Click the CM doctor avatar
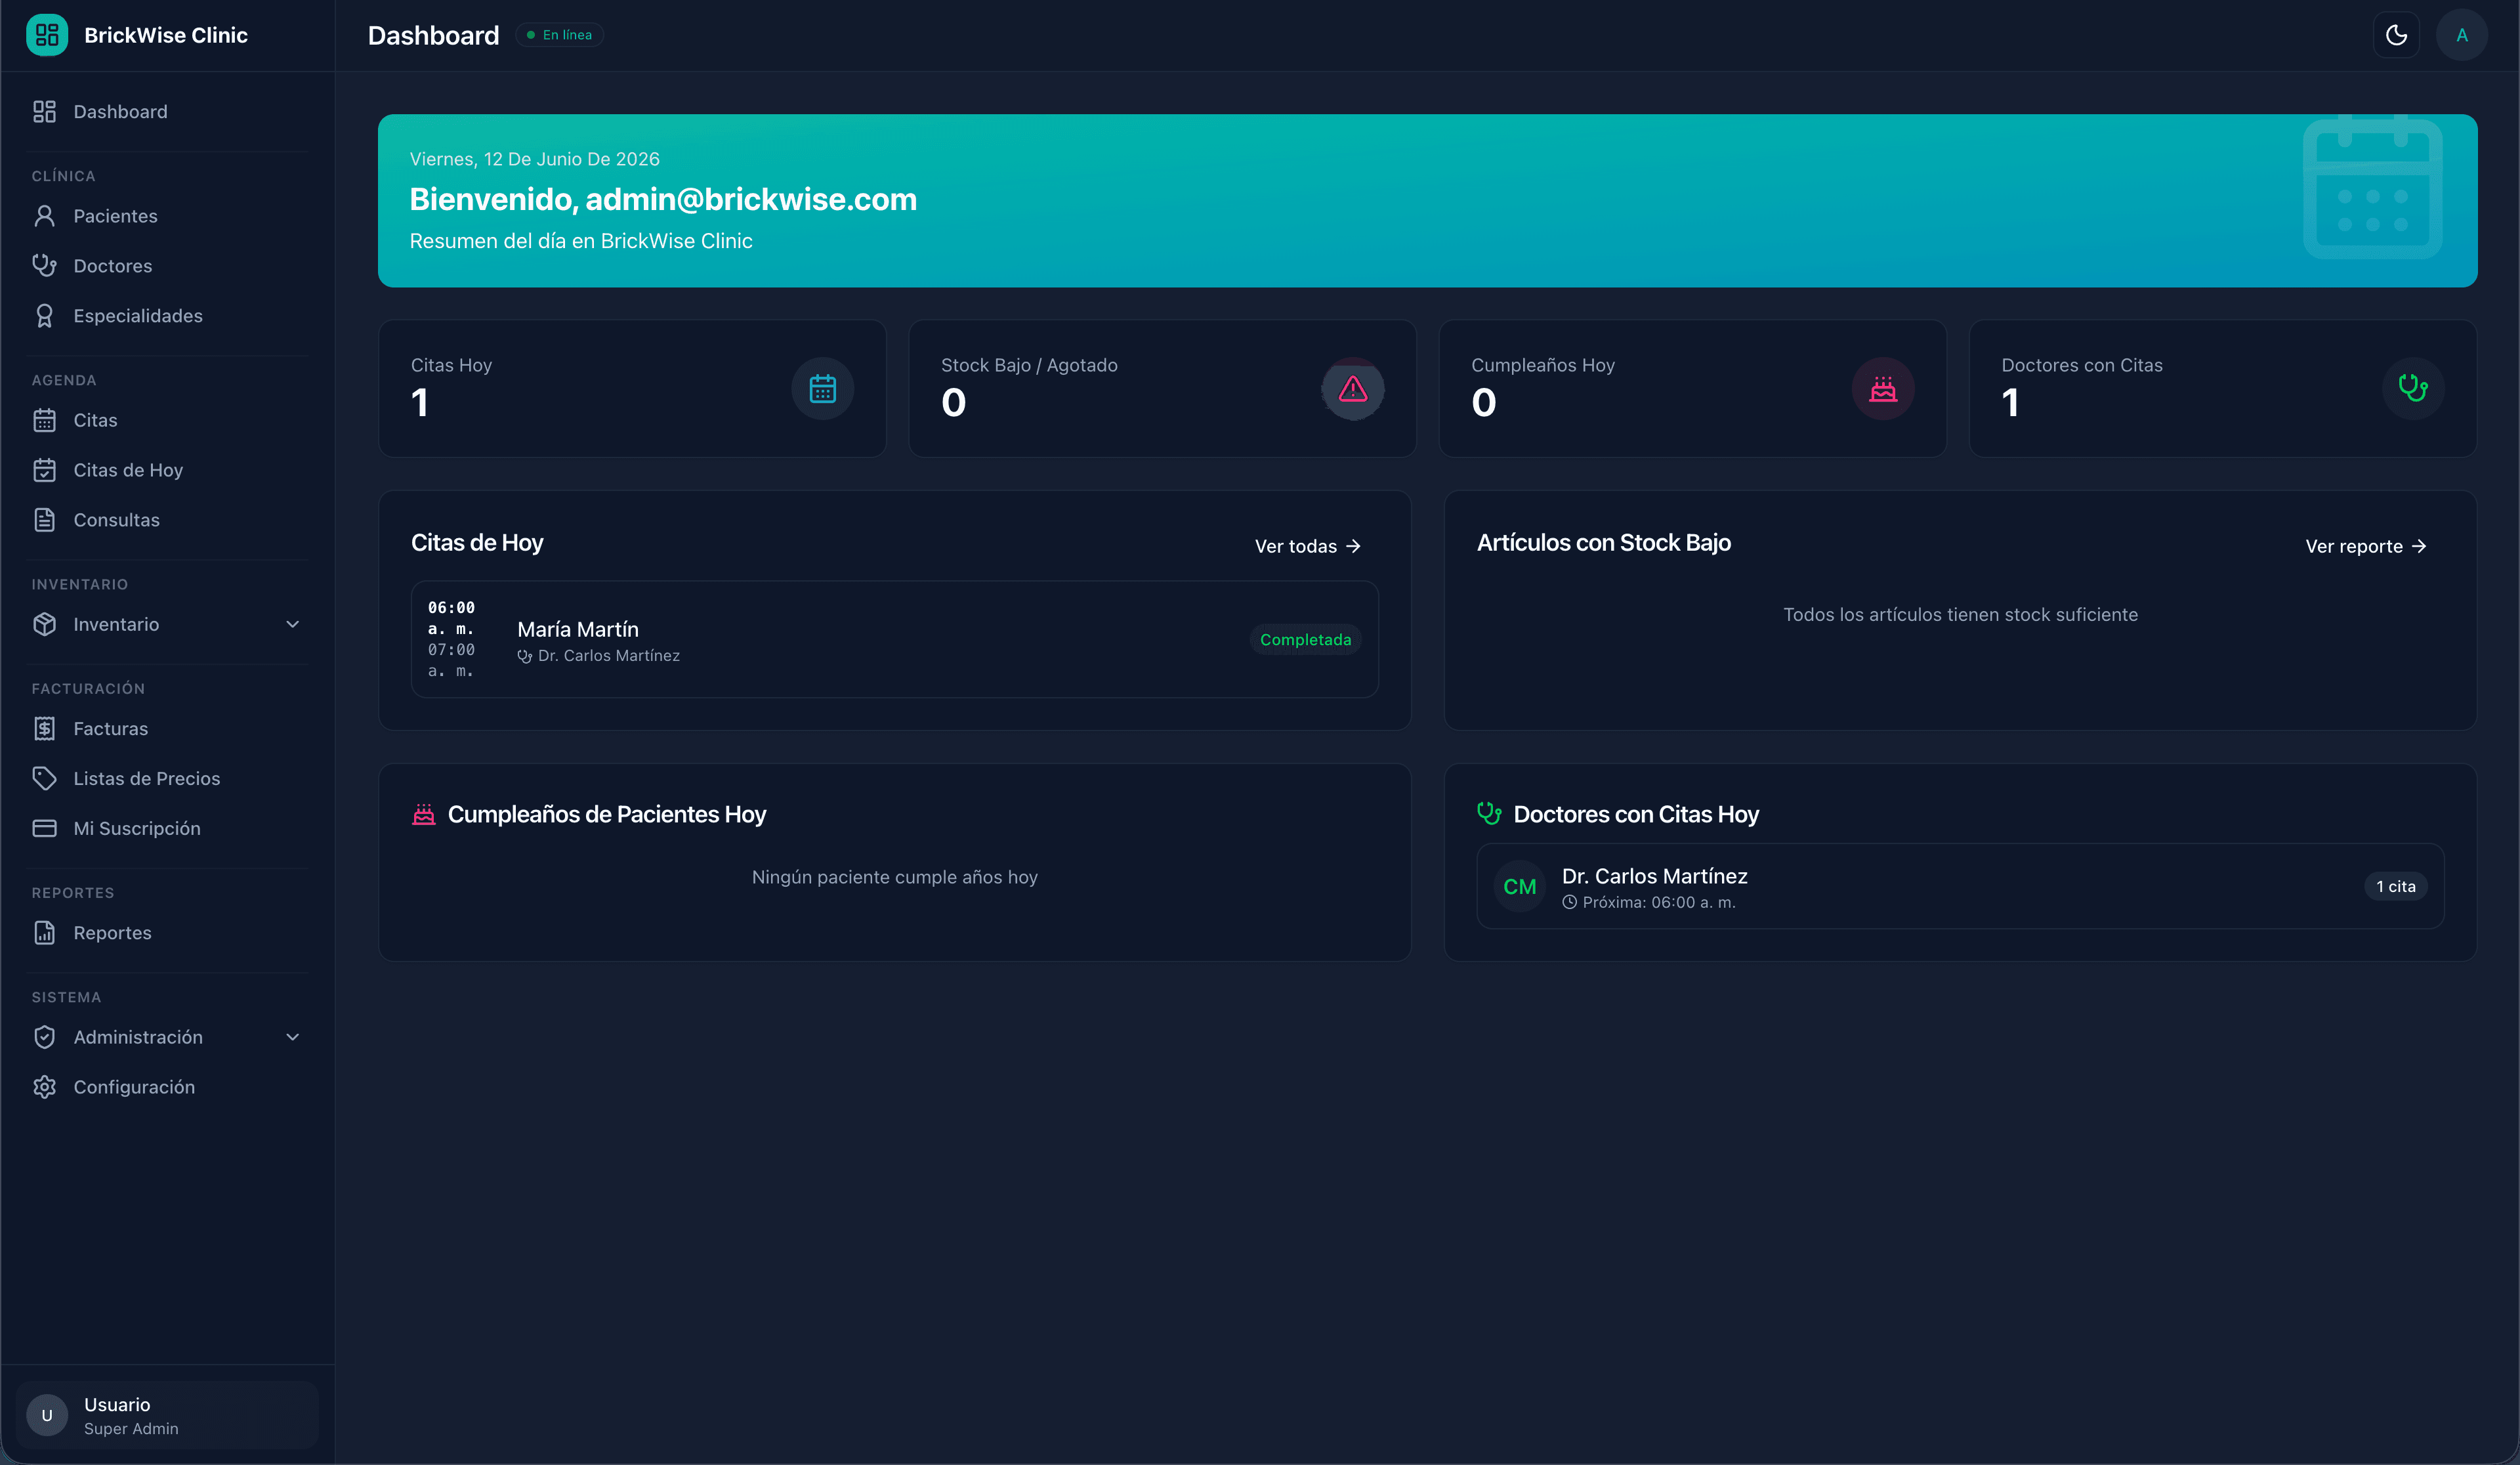 point(1519,886)
